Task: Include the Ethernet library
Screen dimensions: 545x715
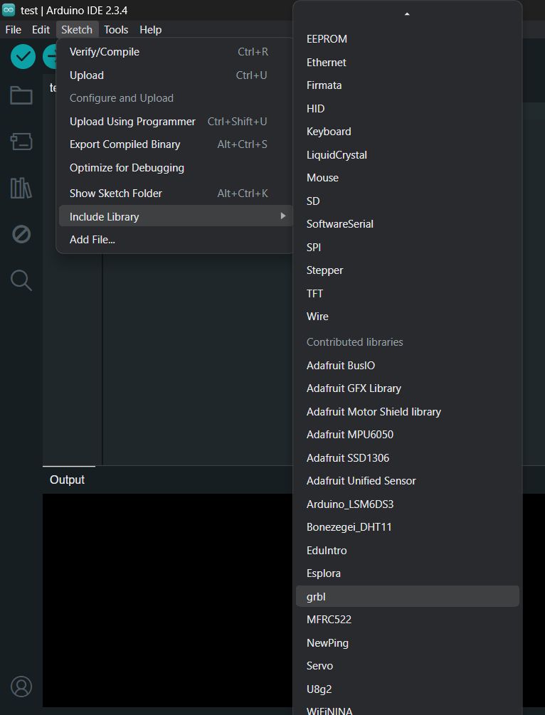Action: click(407, 62)
